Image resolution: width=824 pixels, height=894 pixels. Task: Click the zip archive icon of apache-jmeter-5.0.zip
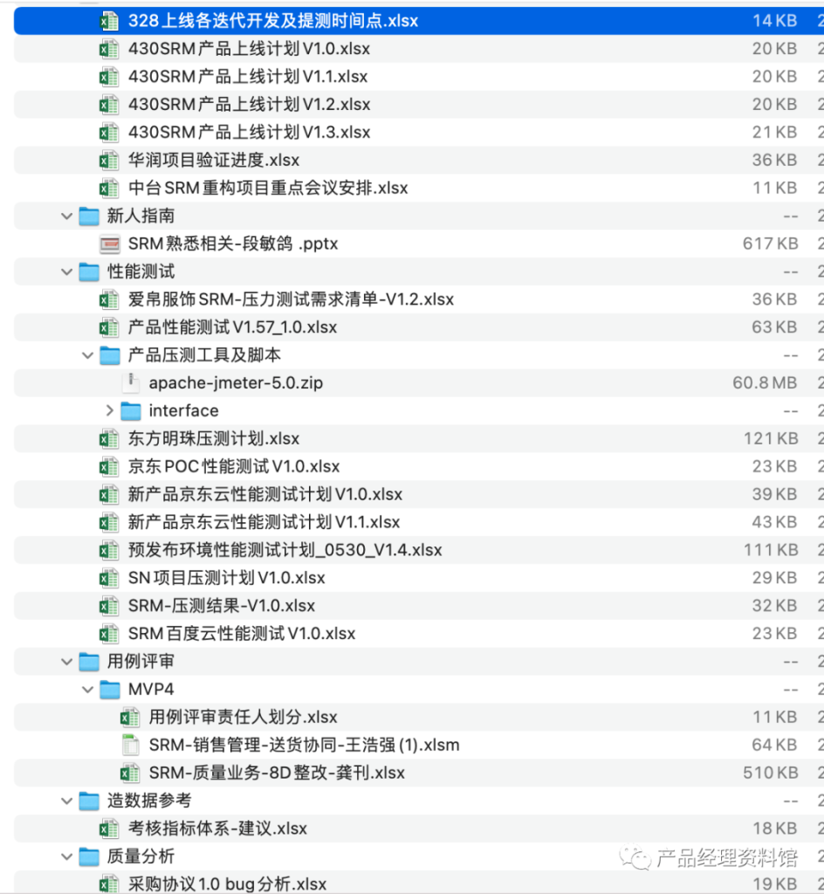point(130,382)
